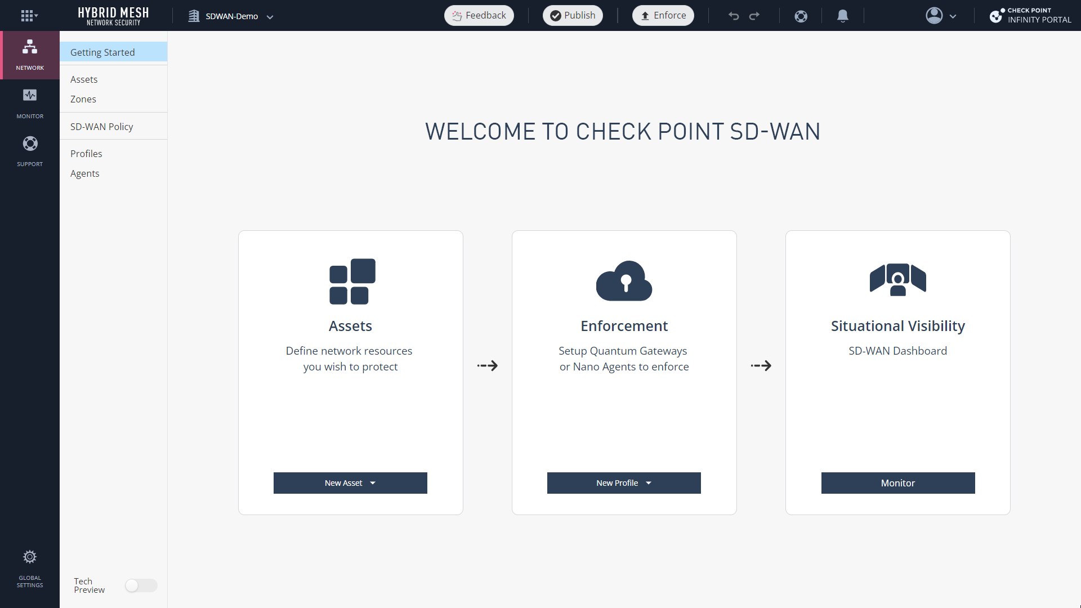Screen dimensions: 1081x608
Task: Select Assets in the side menu
Action: click(x=113, y=79)
